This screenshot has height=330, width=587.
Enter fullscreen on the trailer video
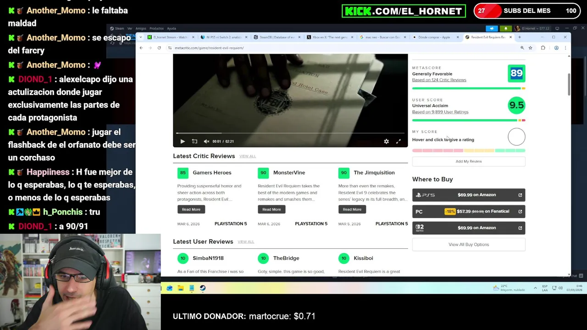[x=398, y=142]
